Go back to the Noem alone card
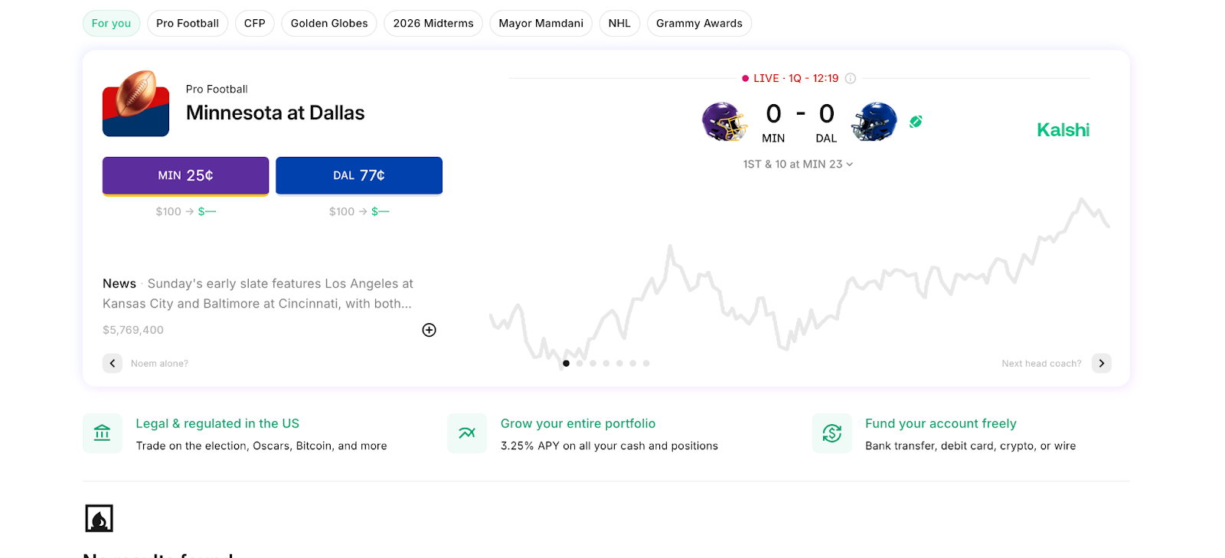 click(112, 363)
